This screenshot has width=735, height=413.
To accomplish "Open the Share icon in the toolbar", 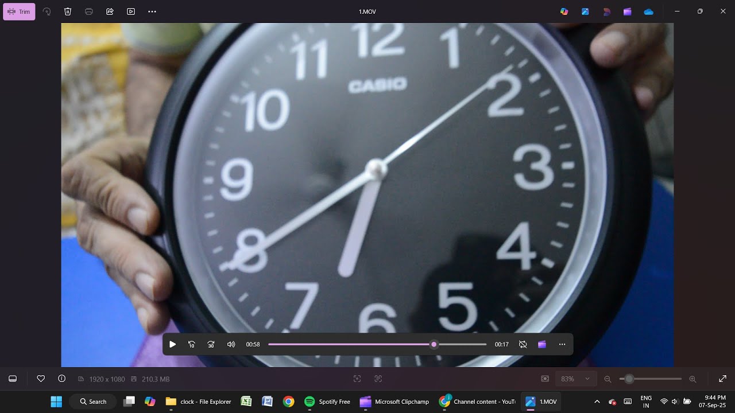I will coord(110,11).
